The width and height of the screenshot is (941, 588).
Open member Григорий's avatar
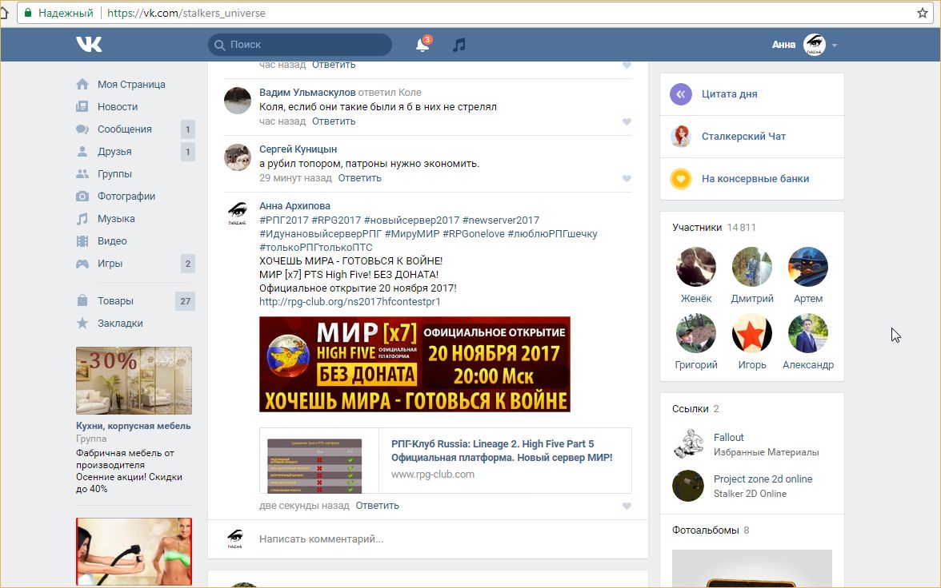click(696, 333)
